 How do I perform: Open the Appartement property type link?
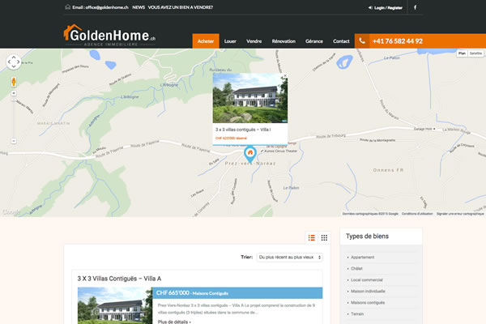(362, 258)
